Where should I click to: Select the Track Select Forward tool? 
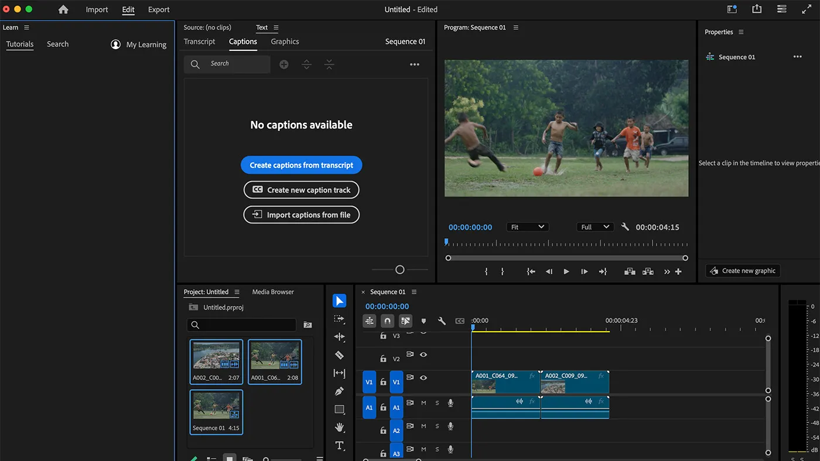(x=340, y=319)
